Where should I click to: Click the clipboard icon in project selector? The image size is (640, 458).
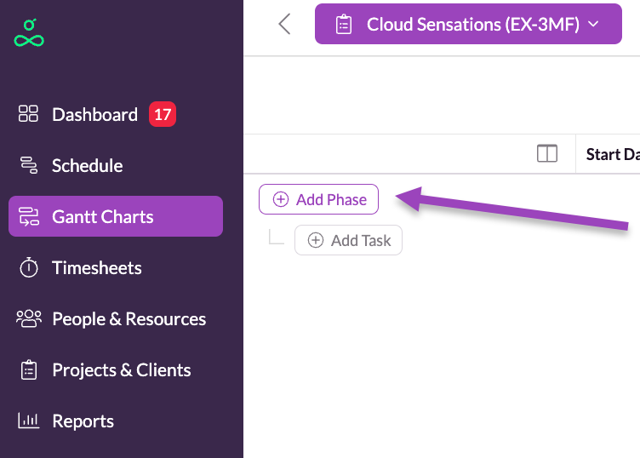pos(344,25)
